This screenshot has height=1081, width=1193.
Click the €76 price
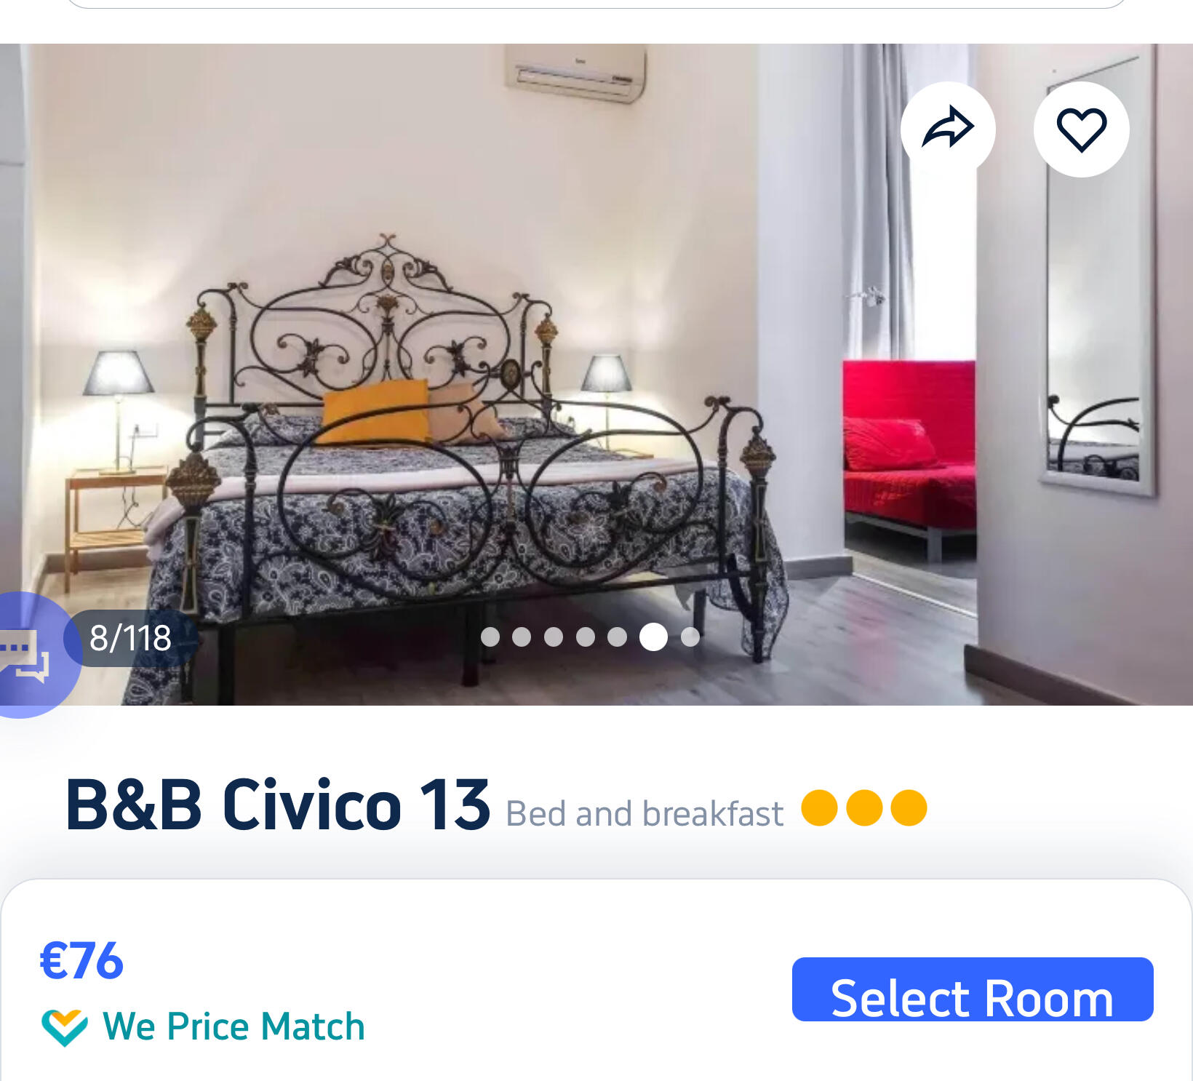[x=81, y=960]
